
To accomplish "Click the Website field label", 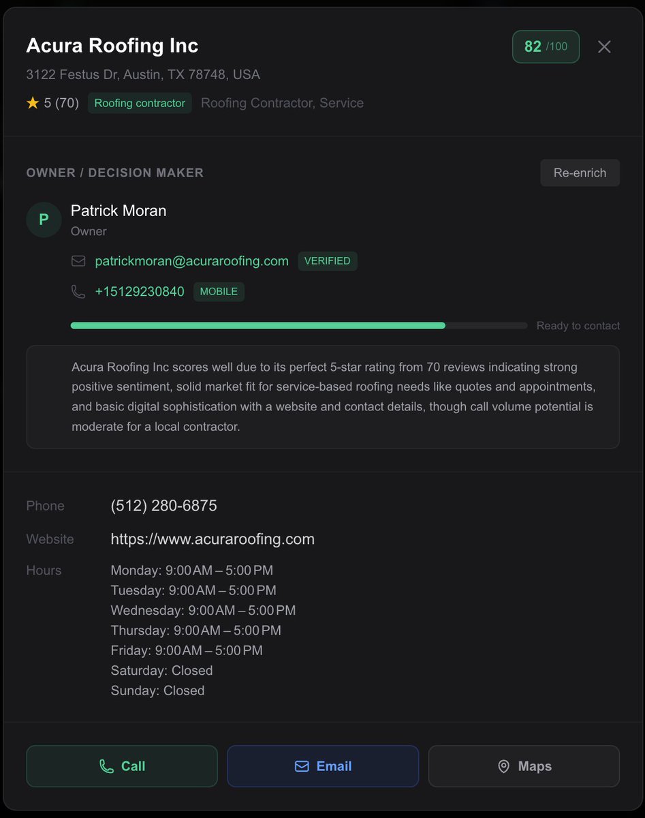I will 50,539.
